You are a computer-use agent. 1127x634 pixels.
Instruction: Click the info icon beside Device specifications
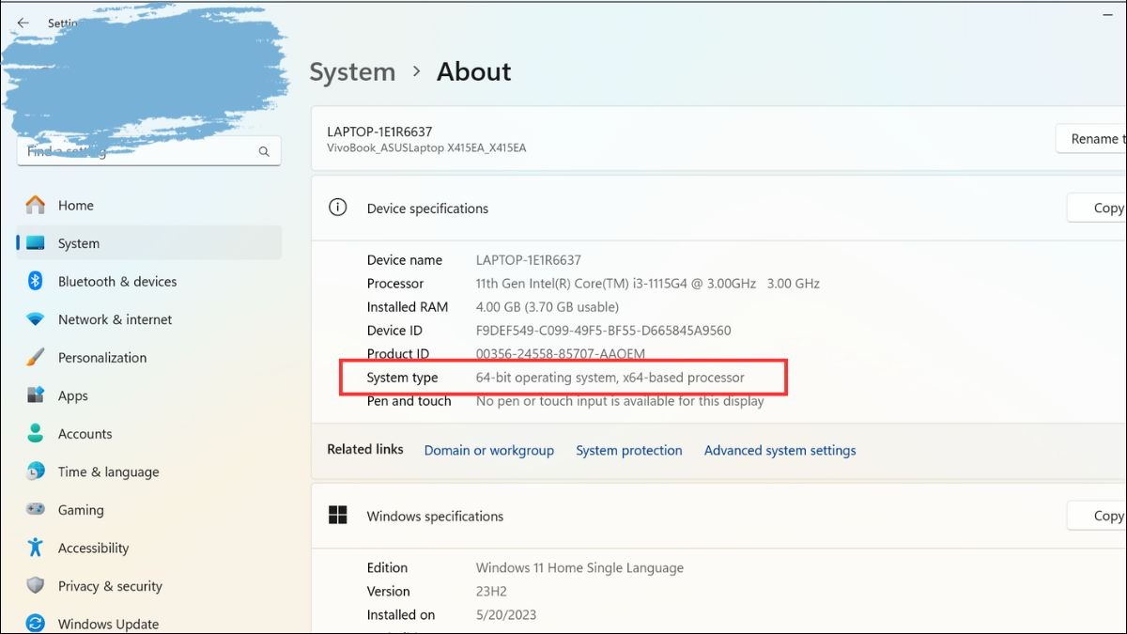point(337,208)
